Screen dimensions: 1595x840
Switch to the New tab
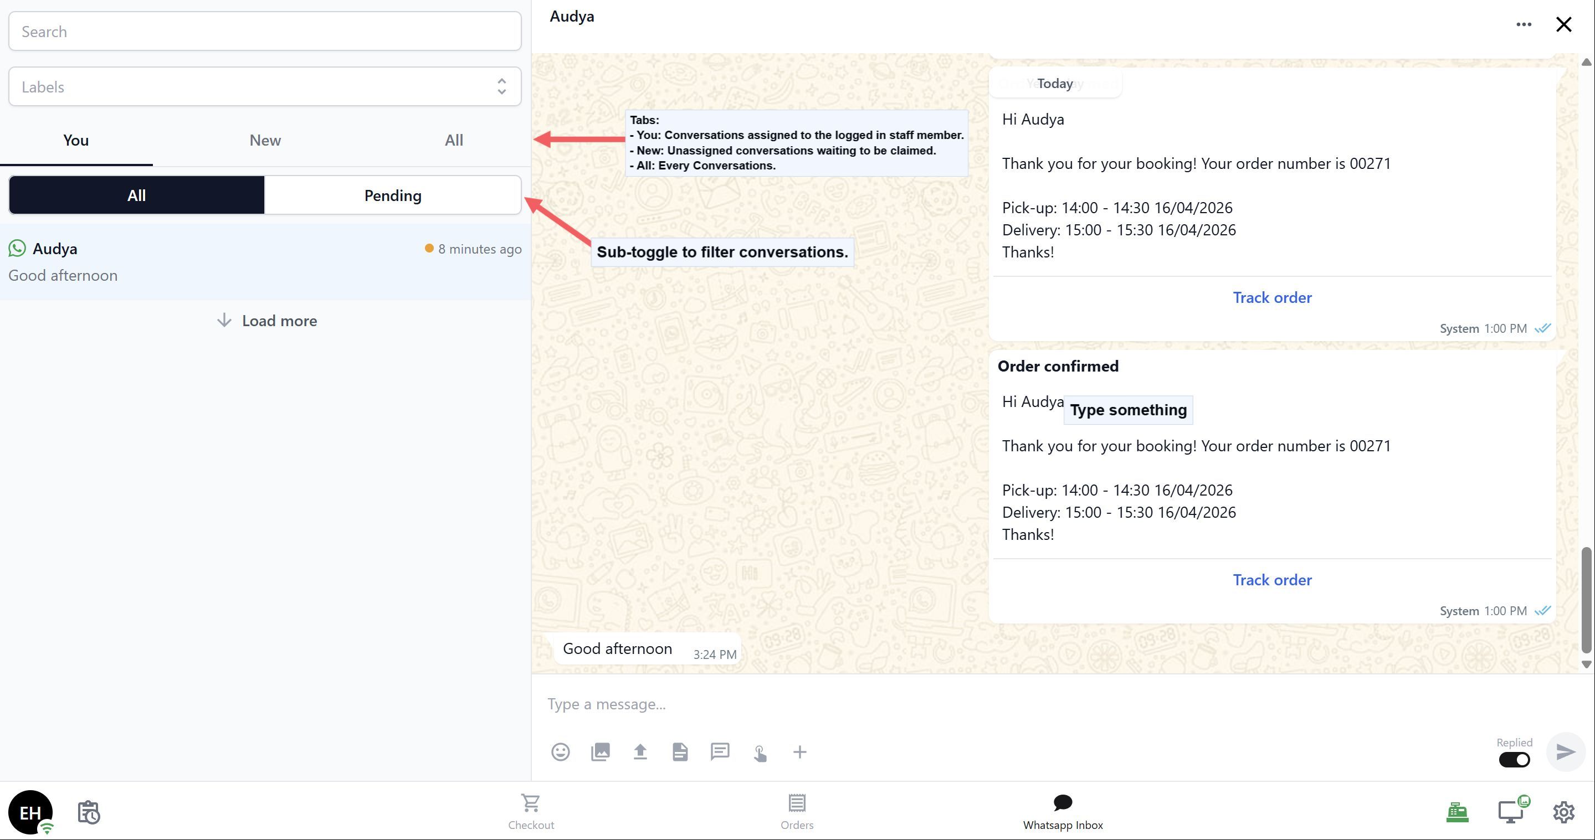click(x=265, y=141)
